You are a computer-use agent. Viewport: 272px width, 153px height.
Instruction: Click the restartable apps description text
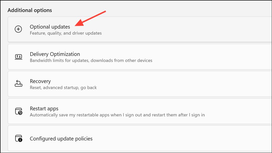[117, 115]
